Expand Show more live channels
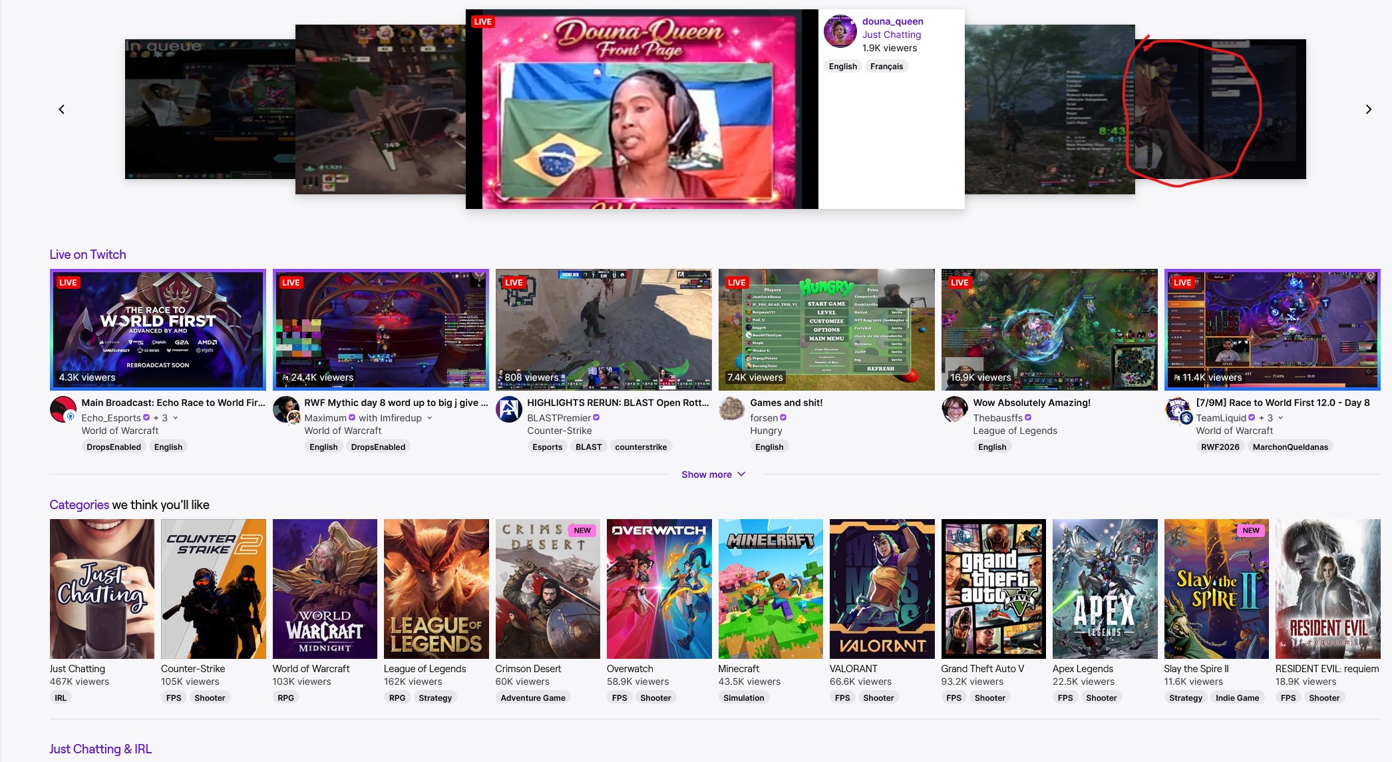1392x762 pixels. (713, 475)
